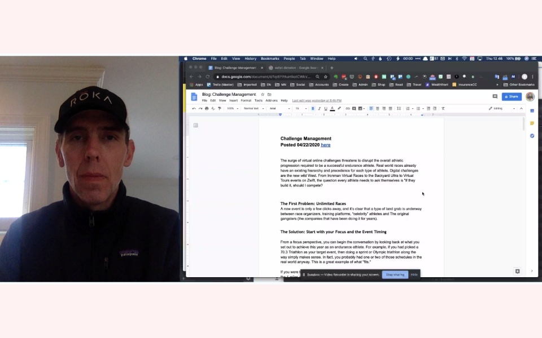This screenshot has width=542, height=338.
Task: Click the Move to folder icon
Action: 269,95
